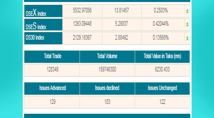Click the DSES Index green up arrow
Viewport: 214px width, 118px height.
[x=187, y=24]
